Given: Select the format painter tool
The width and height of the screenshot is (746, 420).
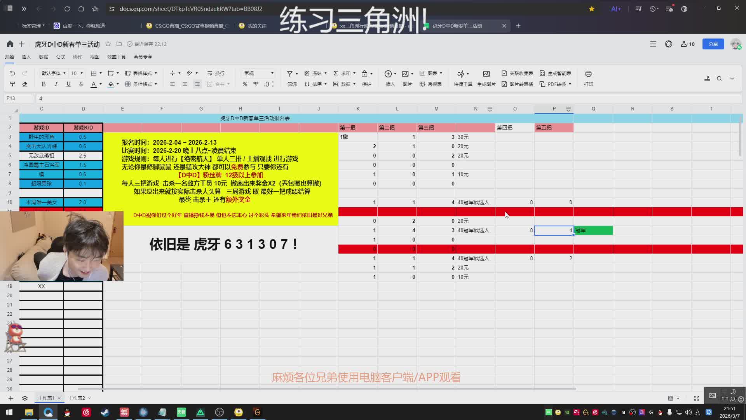Looking at the screenshot, I should 12,84.
